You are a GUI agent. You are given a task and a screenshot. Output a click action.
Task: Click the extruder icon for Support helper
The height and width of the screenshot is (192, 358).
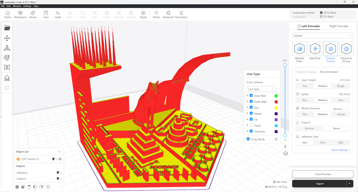58,178
